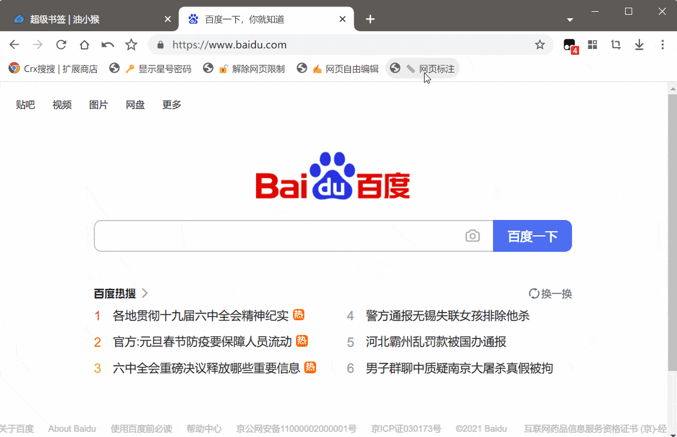Open hot search 男子群聊中质疑南京大屠杀真假被拘
This screenshot has width=677, height=437.
pyautogui.click(x=459, y=369)
